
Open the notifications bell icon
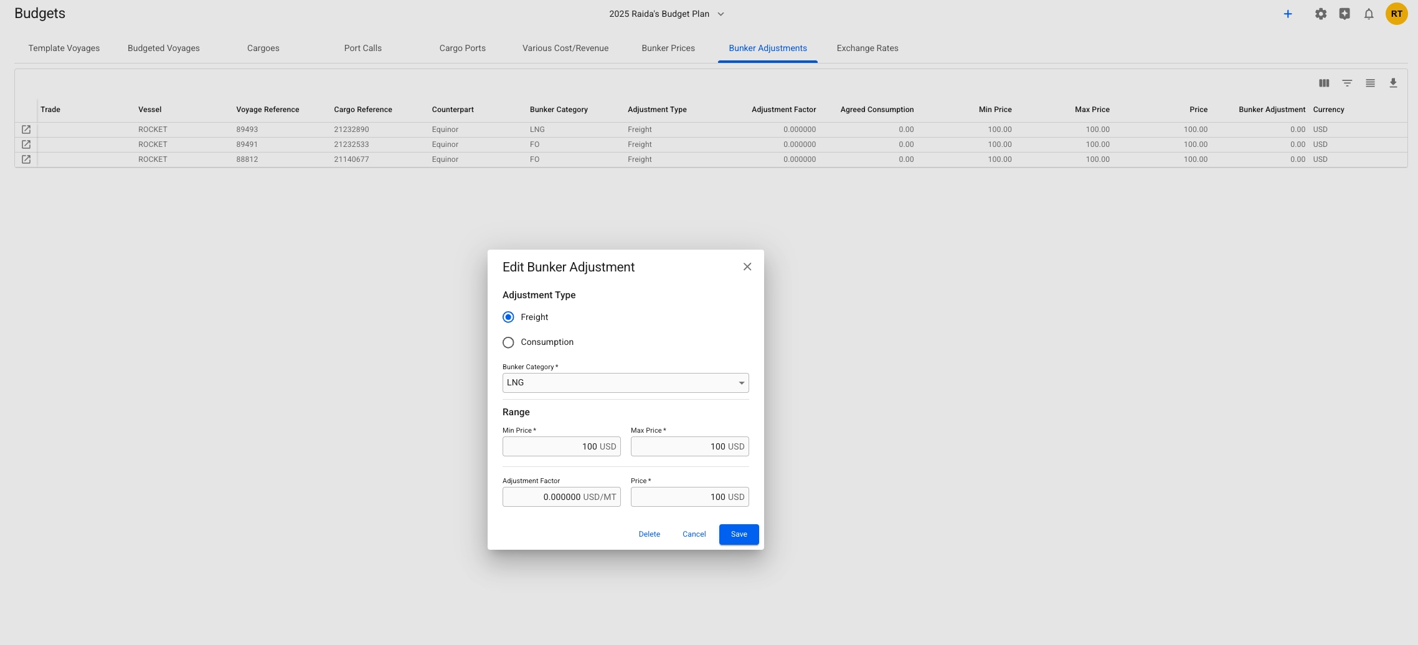(1368, 14)
